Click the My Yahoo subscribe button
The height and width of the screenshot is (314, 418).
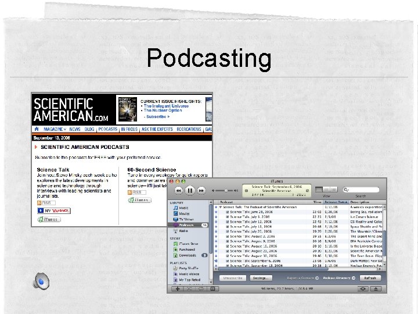click(54, 210)
